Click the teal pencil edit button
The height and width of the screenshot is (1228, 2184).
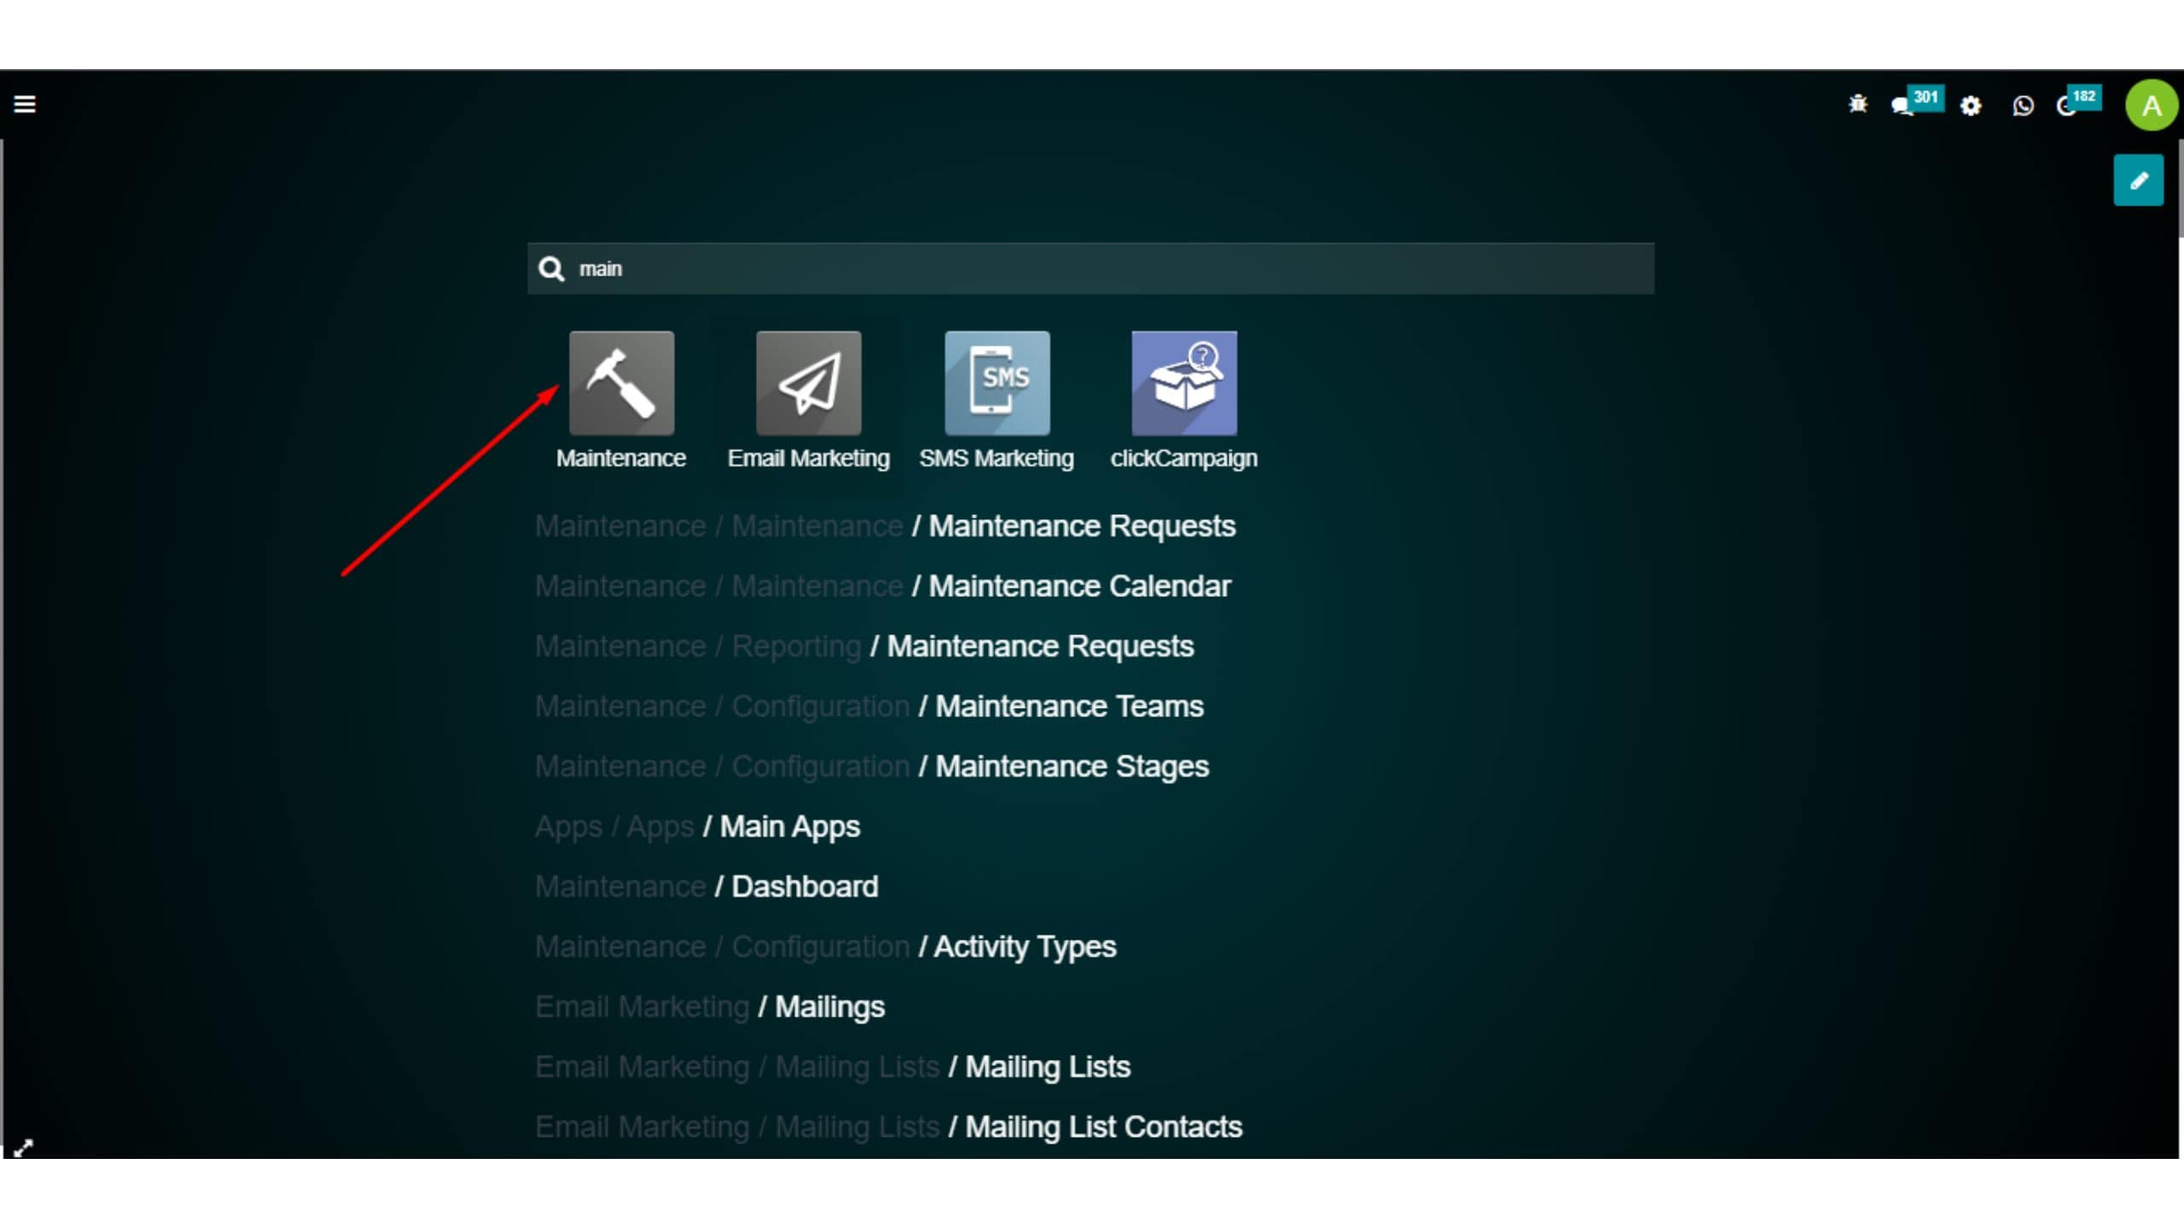point(2138,180)
